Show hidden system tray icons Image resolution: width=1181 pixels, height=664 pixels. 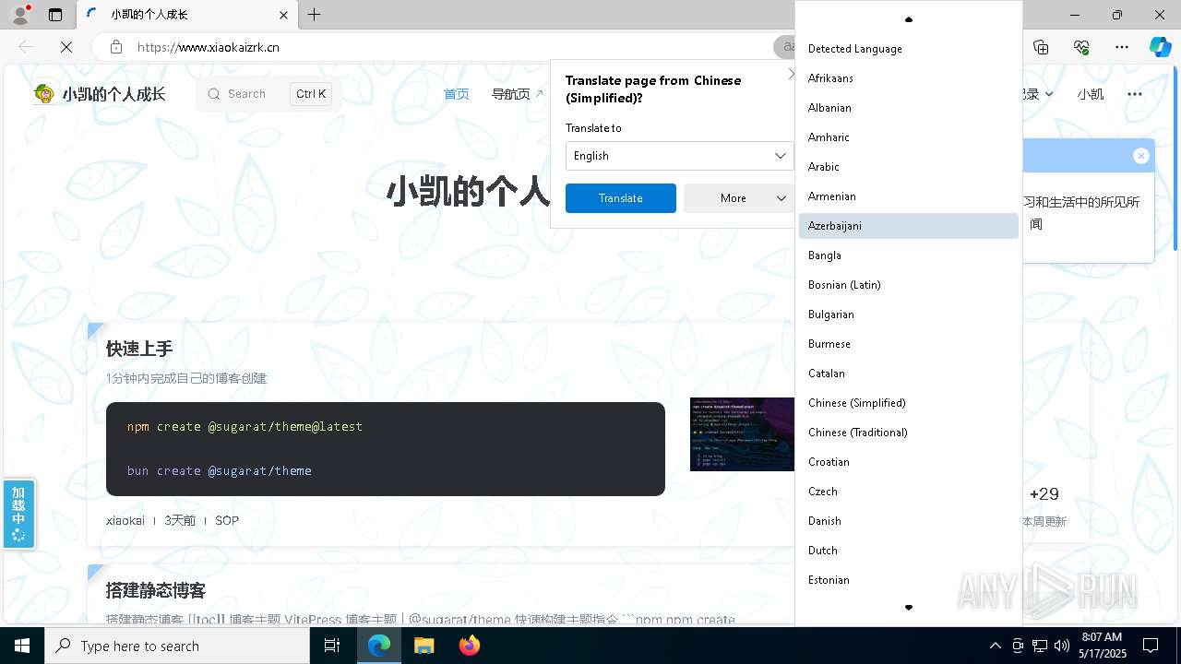coord(995,646)
